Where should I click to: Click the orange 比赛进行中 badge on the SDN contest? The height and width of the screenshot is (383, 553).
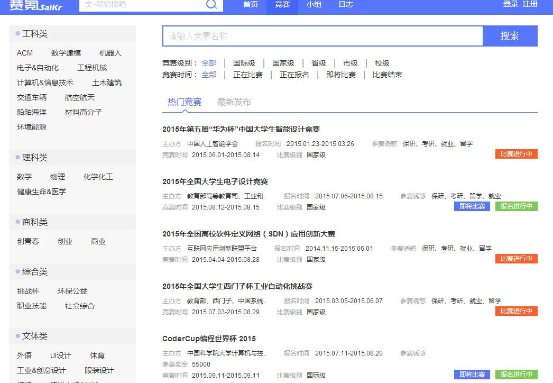(x=516, y=259)
